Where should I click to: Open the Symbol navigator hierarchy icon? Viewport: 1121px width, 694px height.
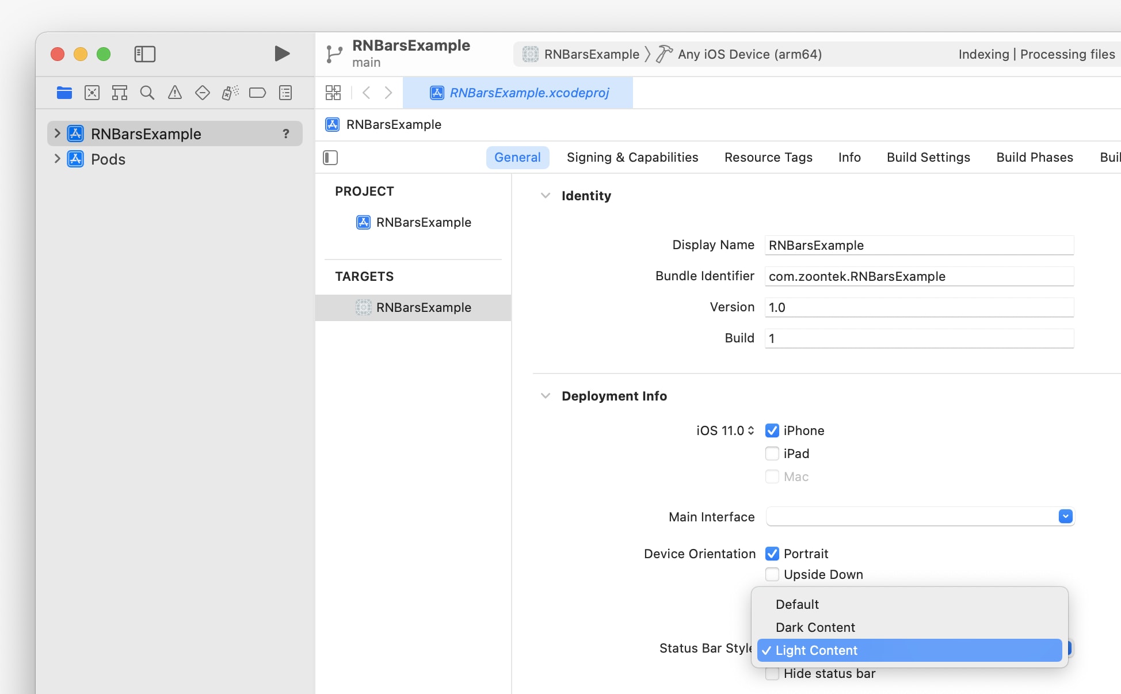tap(120, 92)
